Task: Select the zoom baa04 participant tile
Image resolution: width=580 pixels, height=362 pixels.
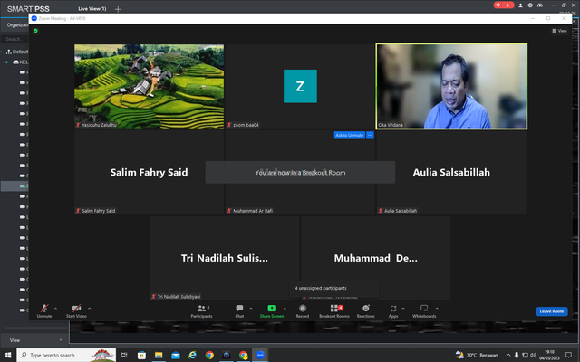Action: click(x=300, y=87)
